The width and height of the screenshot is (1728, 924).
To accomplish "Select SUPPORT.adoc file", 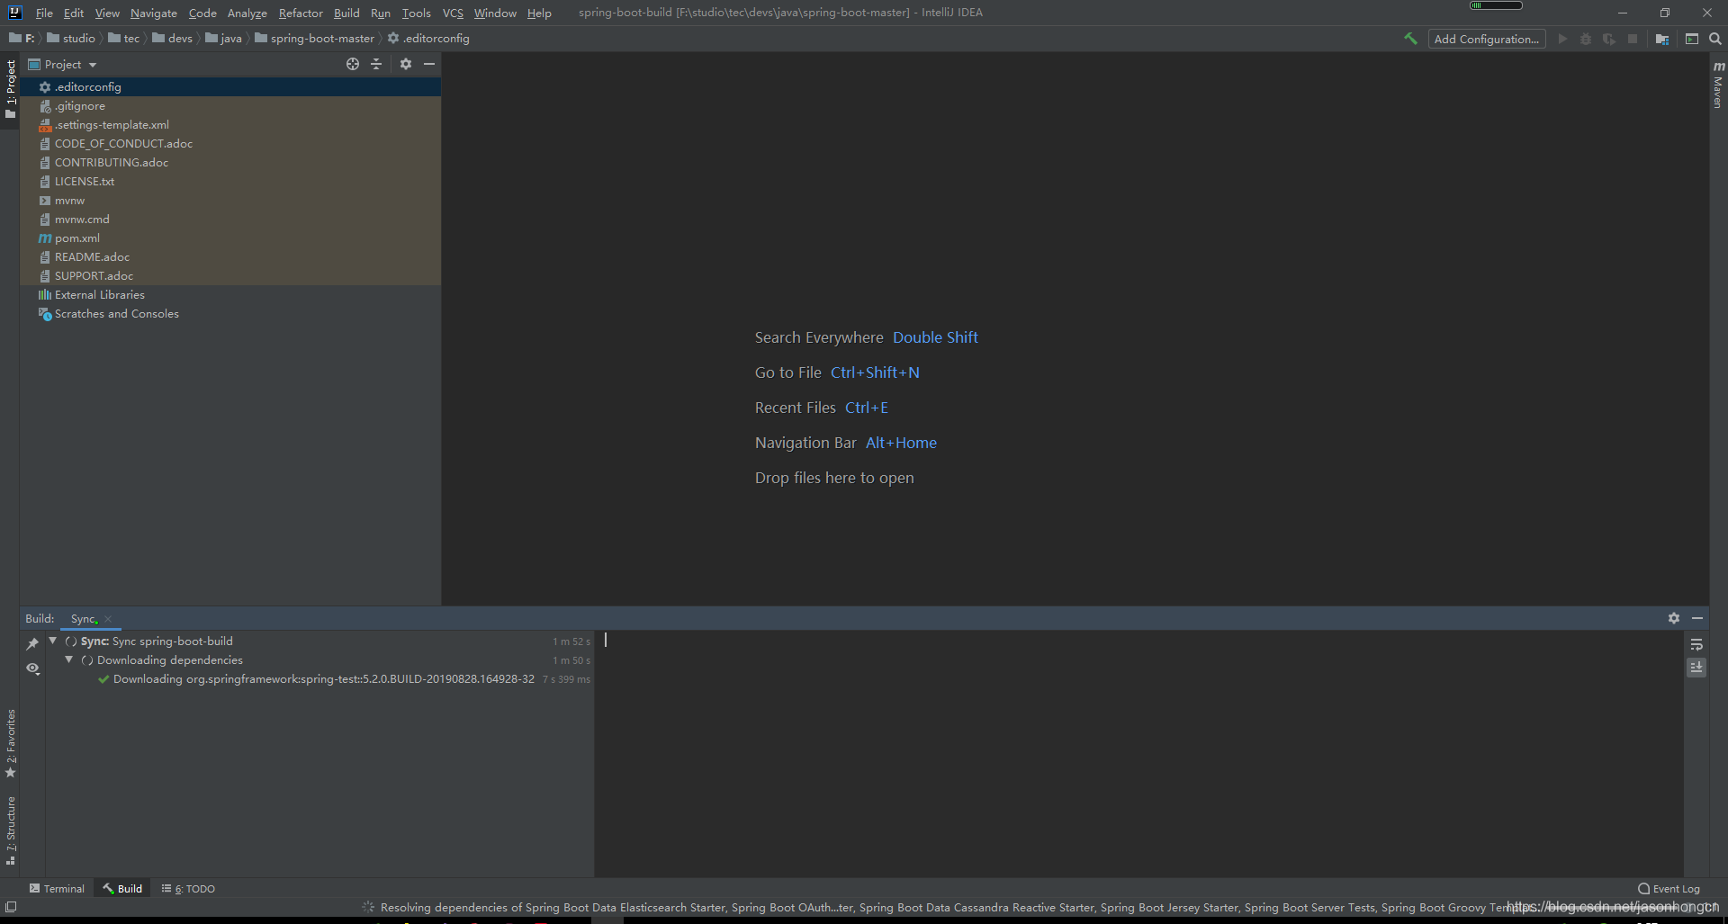I will point(230,276).
